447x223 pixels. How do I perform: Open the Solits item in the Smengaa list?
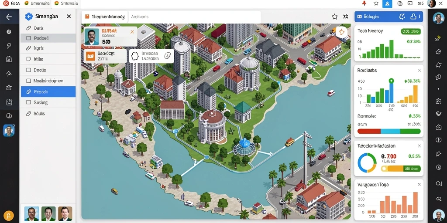tap(48, 114)
